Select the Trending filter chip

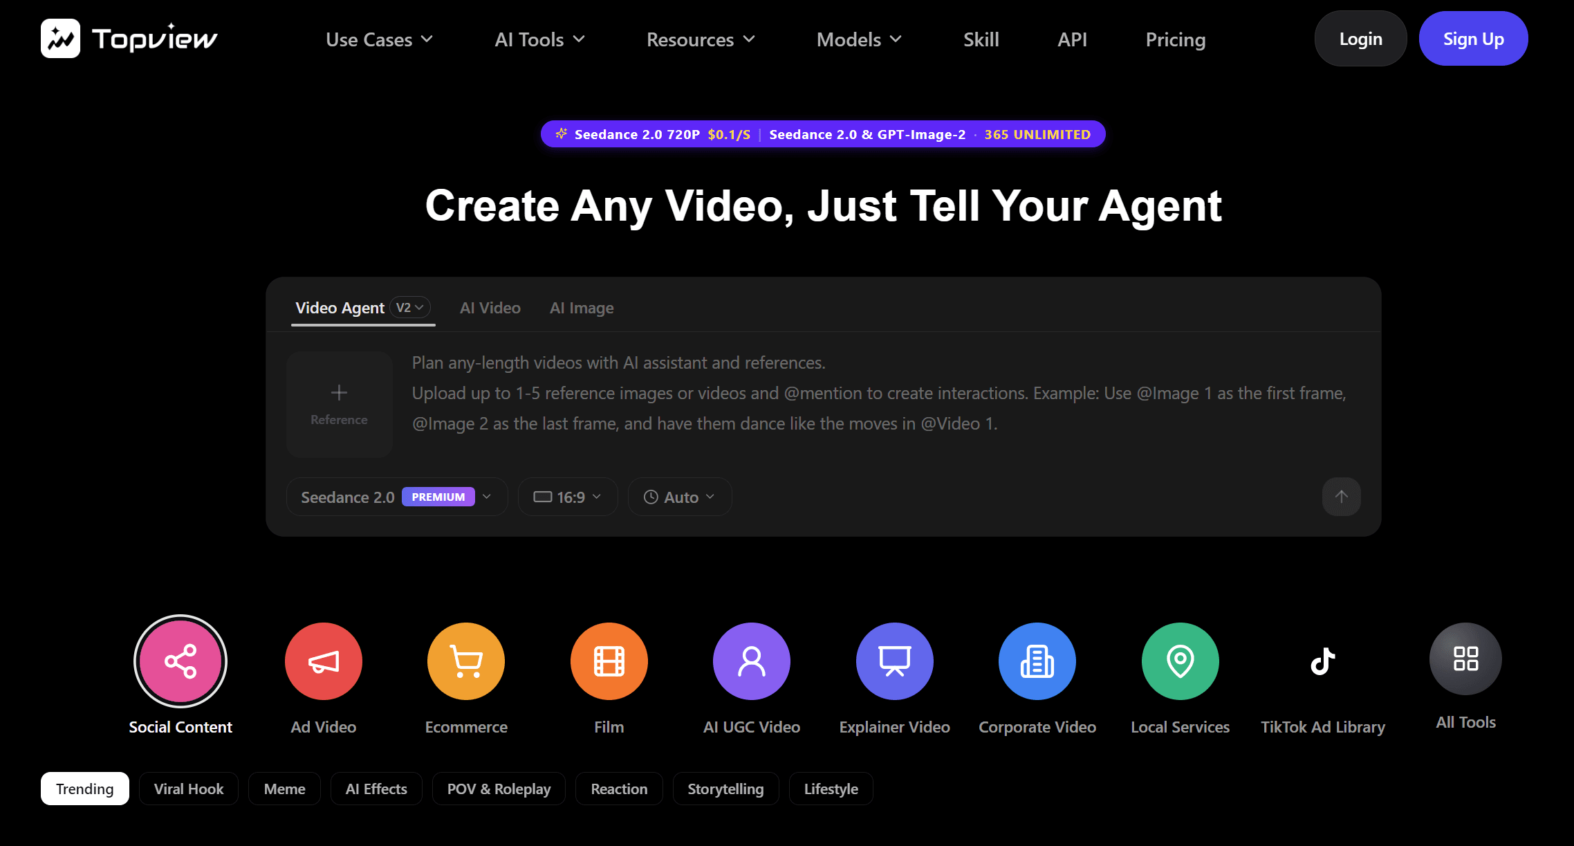tap(85, 789)
